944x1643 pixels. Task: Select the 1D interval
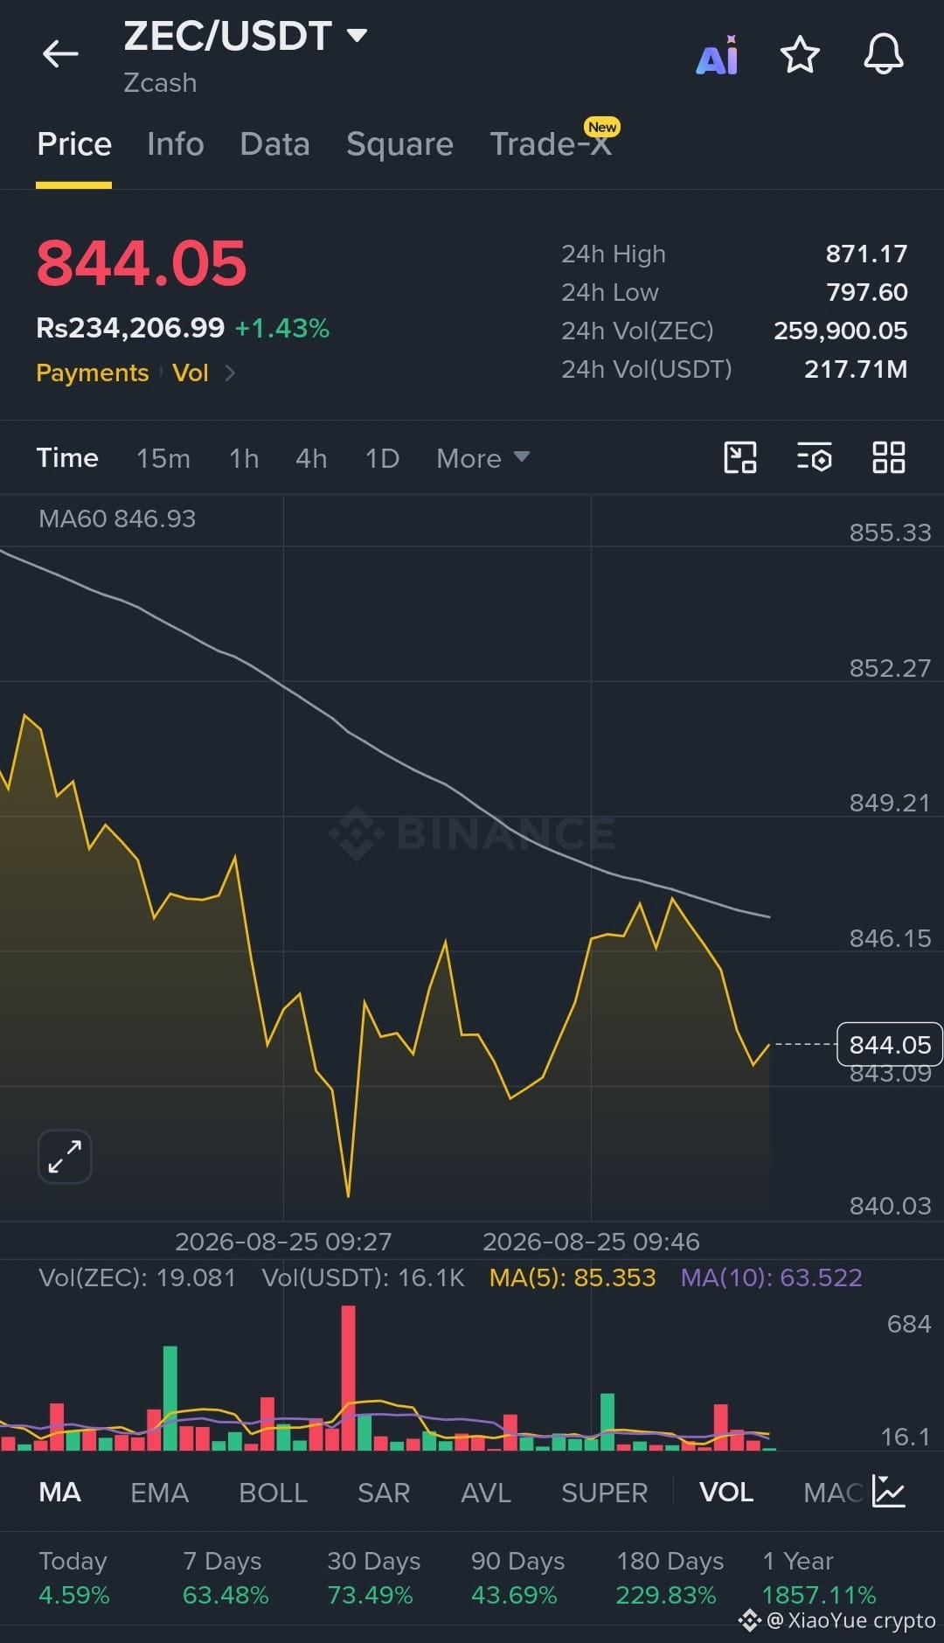click(382, 458)
